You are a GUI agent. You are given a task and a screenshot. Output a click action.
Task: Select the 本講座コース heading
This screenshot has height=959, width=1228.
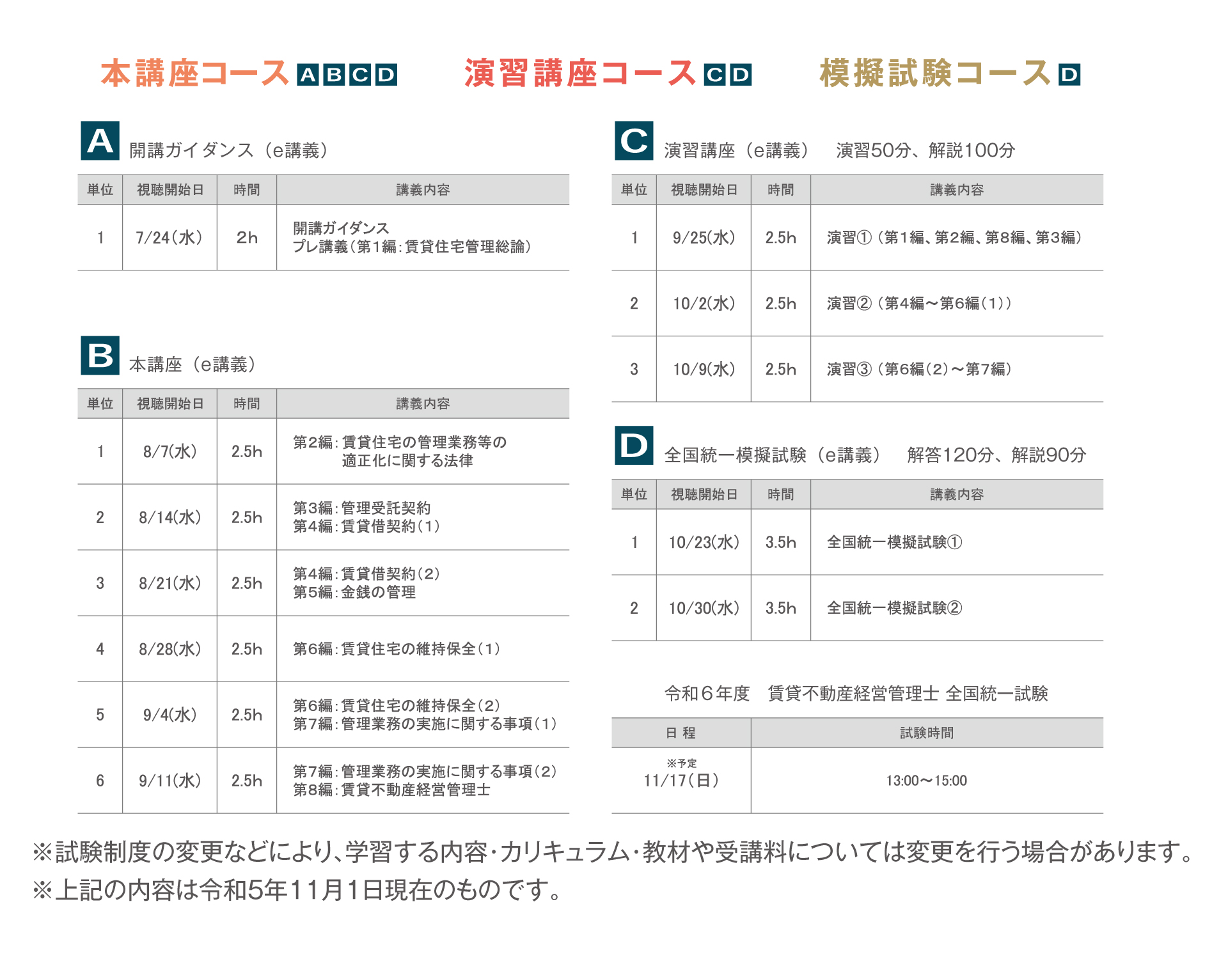195,74
